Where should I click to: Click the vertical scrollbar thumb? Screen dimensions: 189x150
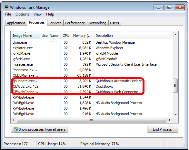175,86
